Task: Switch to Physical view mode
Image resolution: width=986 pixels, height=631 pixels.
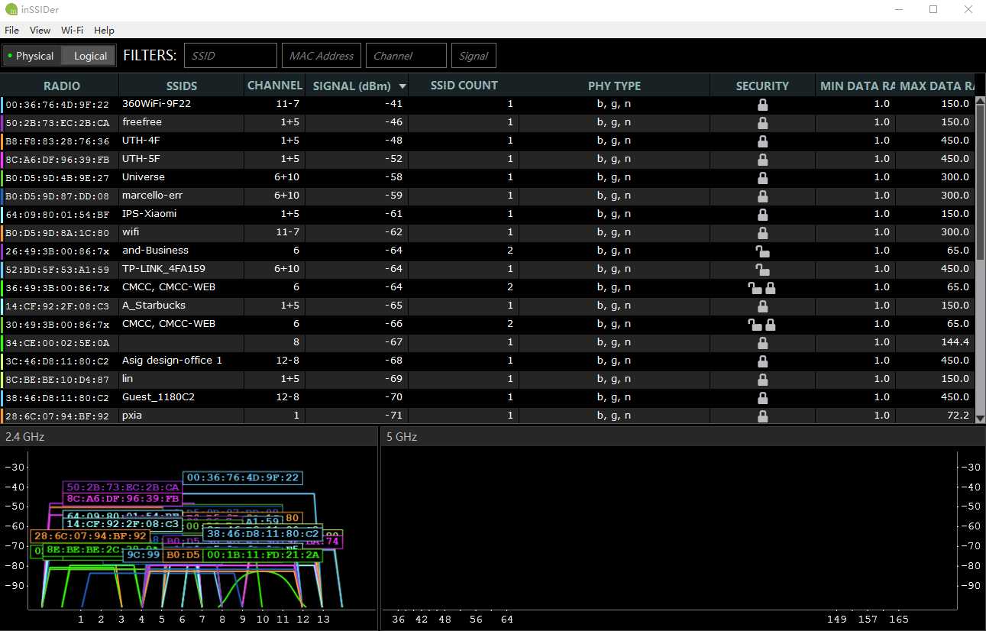Action: tap(31, 56)
